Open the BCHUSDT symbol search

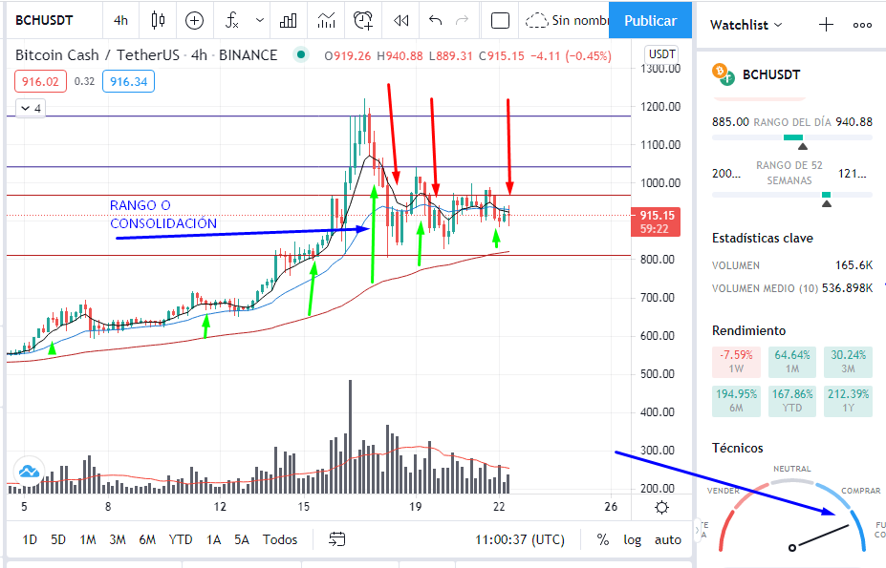(44, 20)
